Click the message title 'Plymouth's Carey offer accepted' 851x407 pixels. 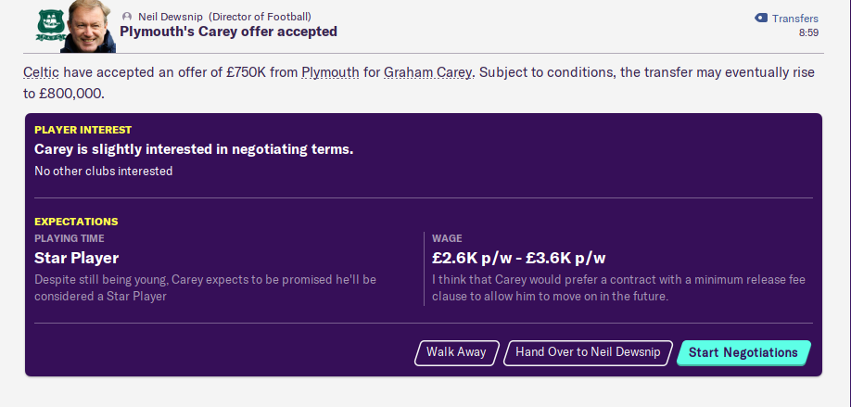coord(228,32)
